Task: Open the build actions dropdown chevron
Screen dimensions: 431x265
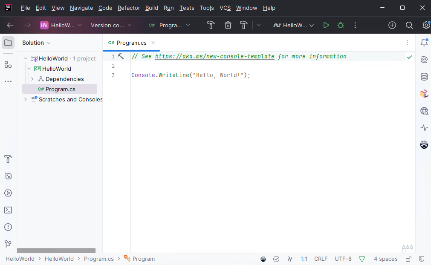Action: click(x=258, y=25)
